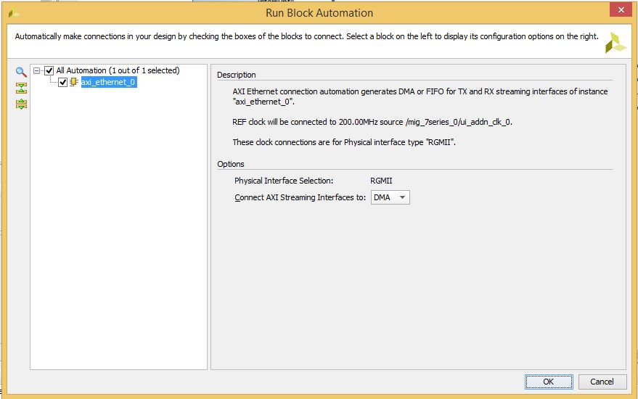
Task: Click the expand all tree icon
Action: pos(21,104)
